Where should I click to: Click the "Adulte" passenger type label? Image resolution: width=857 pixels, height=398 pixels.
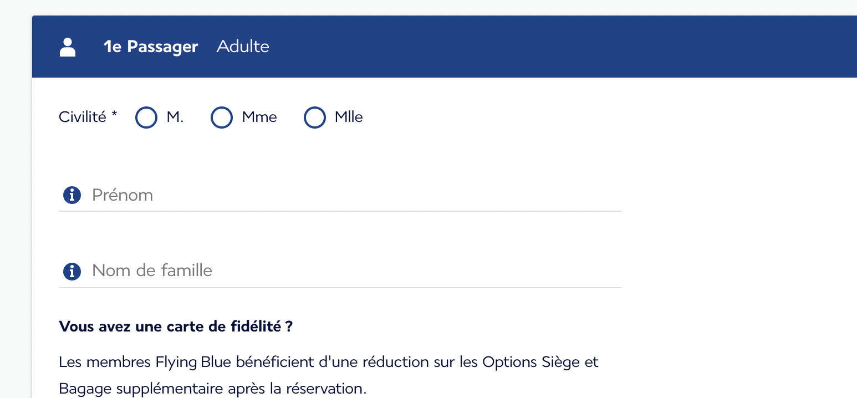243,46
